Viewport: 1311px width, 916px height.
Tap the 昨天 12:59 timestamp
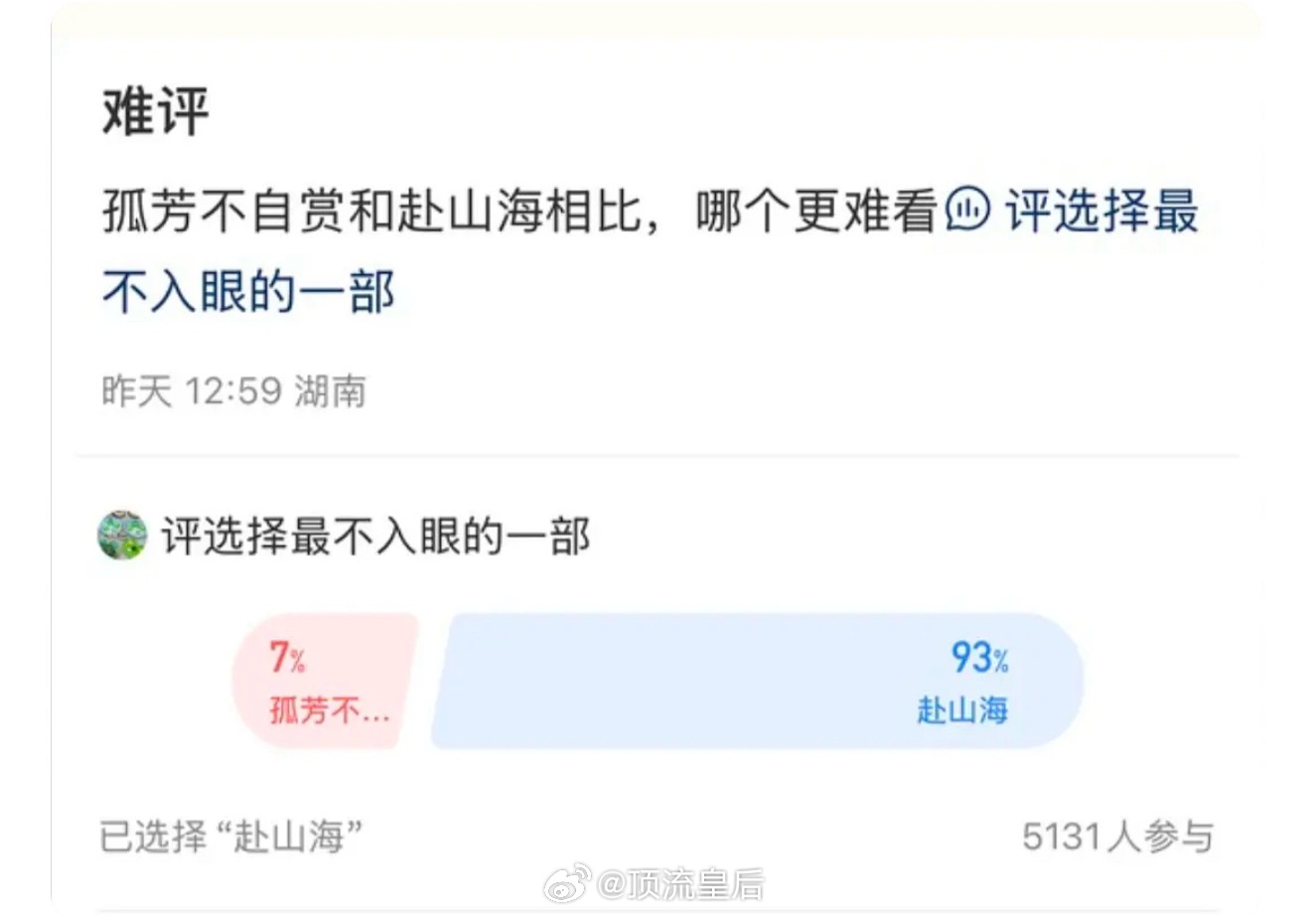[193, 390]
